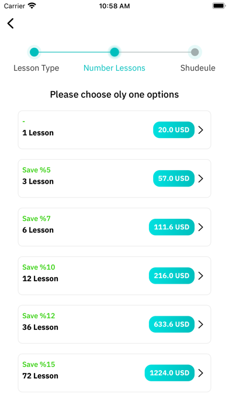This screenshot has width=229, height=407.
Task: Select the 12 Lesson option card
Action: pos(114,275)
